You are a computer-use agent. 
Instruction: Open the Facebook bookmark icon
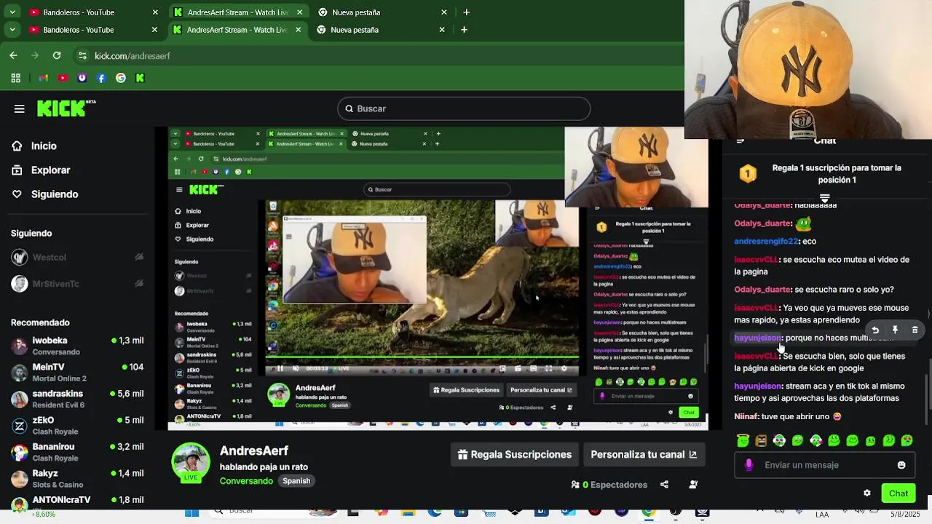pos(101,78)
